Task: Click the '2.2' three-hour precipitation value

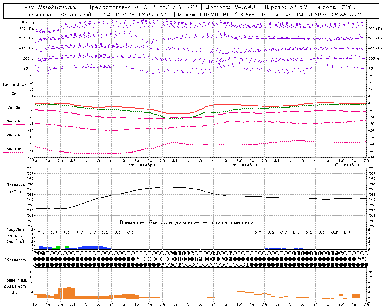Action: (92, 232)
